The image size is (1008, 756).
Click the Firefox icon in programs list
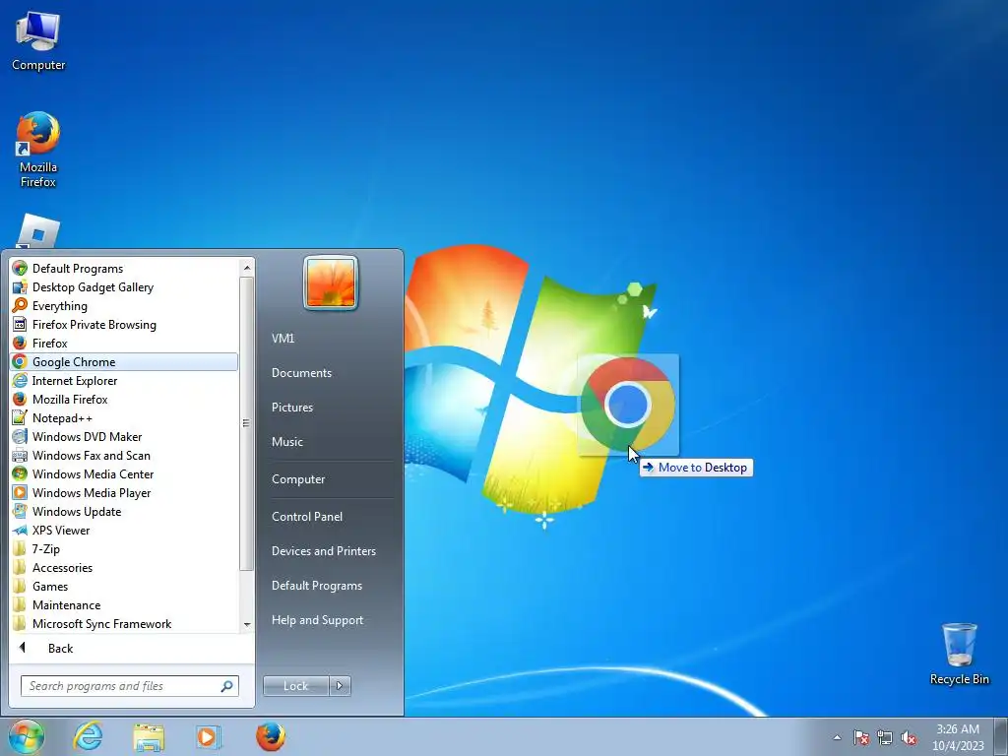coord(20,343)
